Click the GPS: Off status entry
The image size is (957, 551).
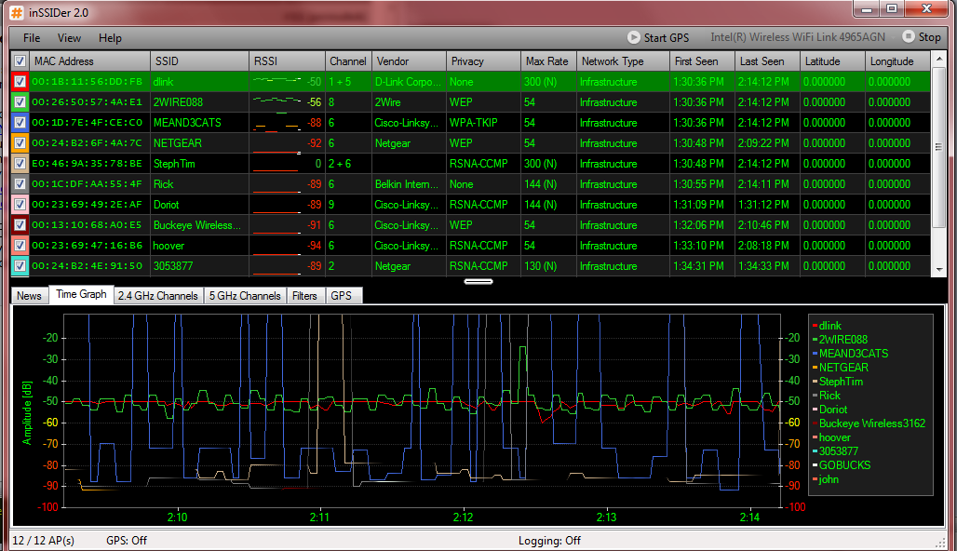click(x=127, y=541)
